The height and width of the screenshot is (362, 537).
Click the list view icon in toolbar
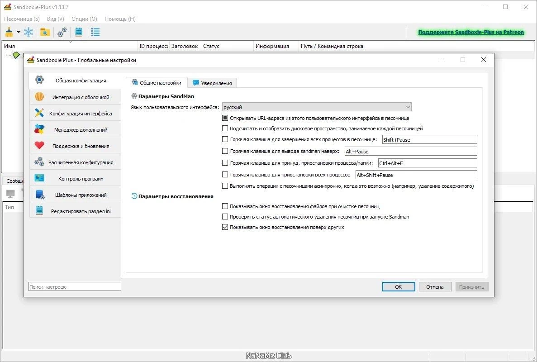pos(95,32)
